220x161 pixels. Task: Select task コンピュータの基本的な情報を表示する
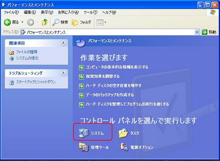tap(117, 67)
